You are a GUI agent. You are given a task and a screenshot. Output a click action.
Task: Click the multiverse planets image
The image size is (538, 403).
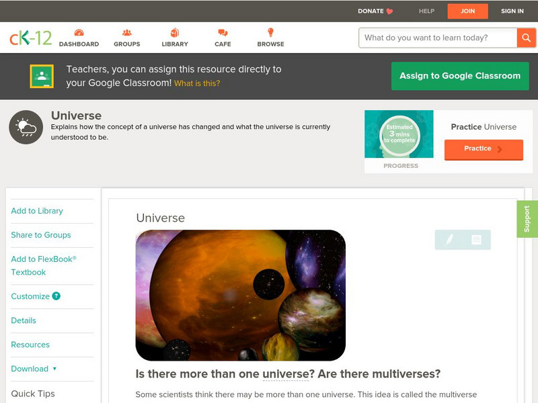tap(241, 295)
